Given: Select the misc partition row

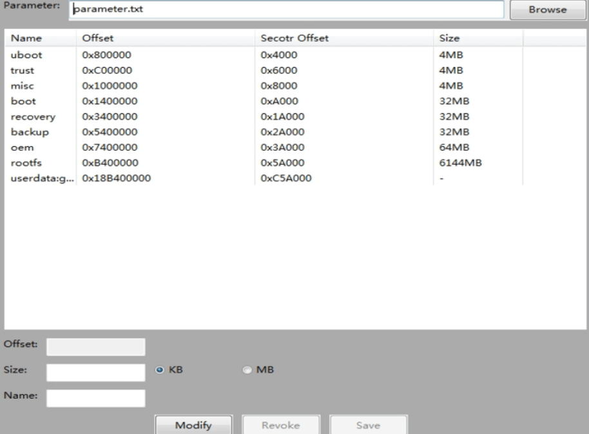Looking at the screenshot, I should click(264, 86).
